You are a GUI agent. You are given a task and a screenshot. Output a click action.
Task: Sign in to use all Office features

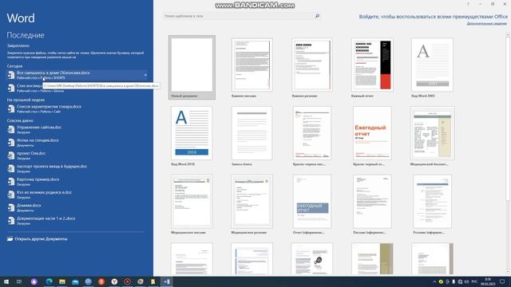pos(433,17)
